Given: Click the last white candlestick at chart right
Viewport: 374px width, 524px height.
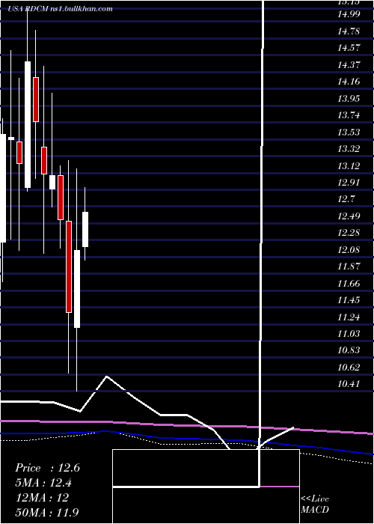Looking at the screenshot, I should [x=85, y=229].
